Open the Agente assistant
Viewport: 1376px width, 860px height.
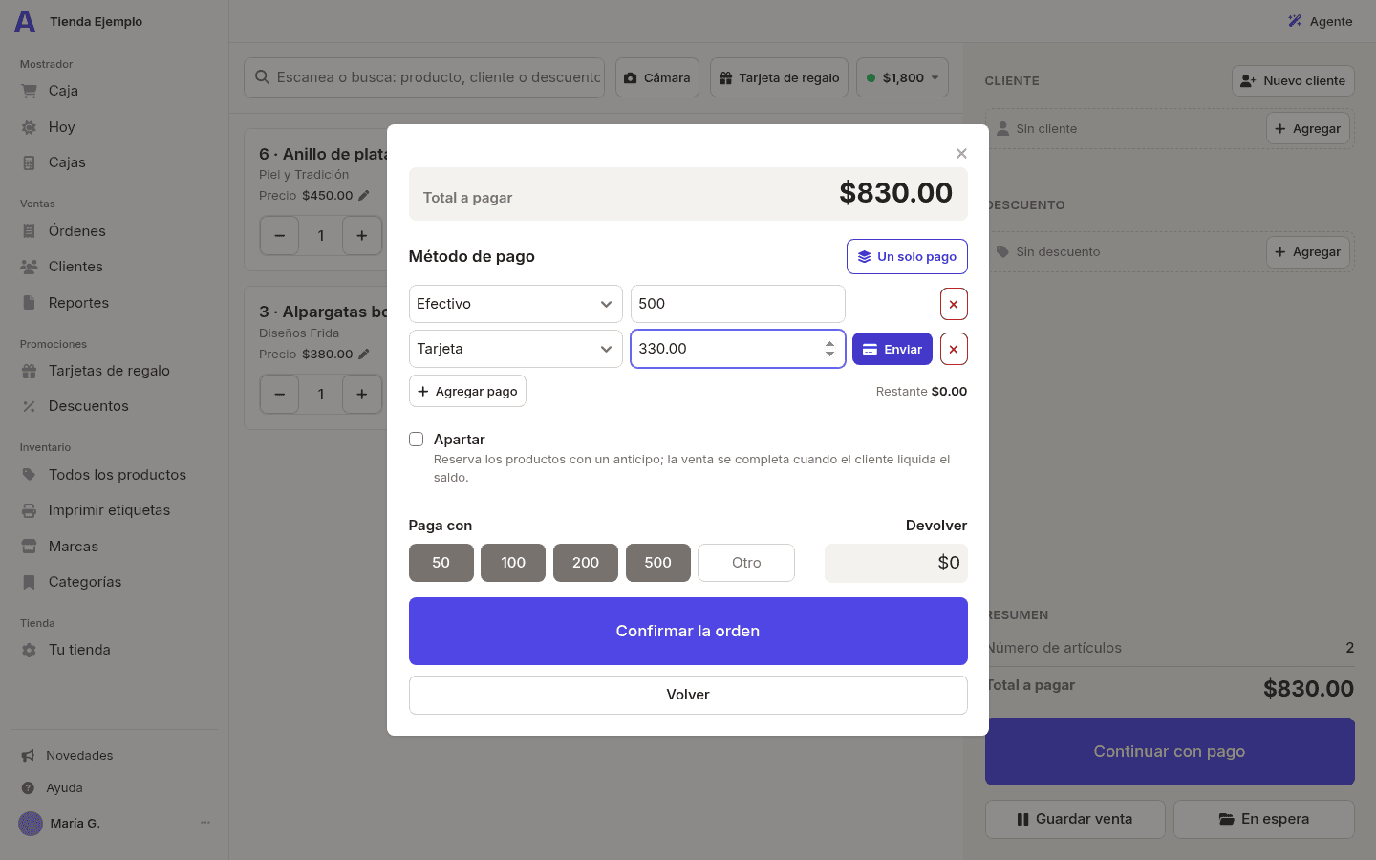coord(1320,21)
